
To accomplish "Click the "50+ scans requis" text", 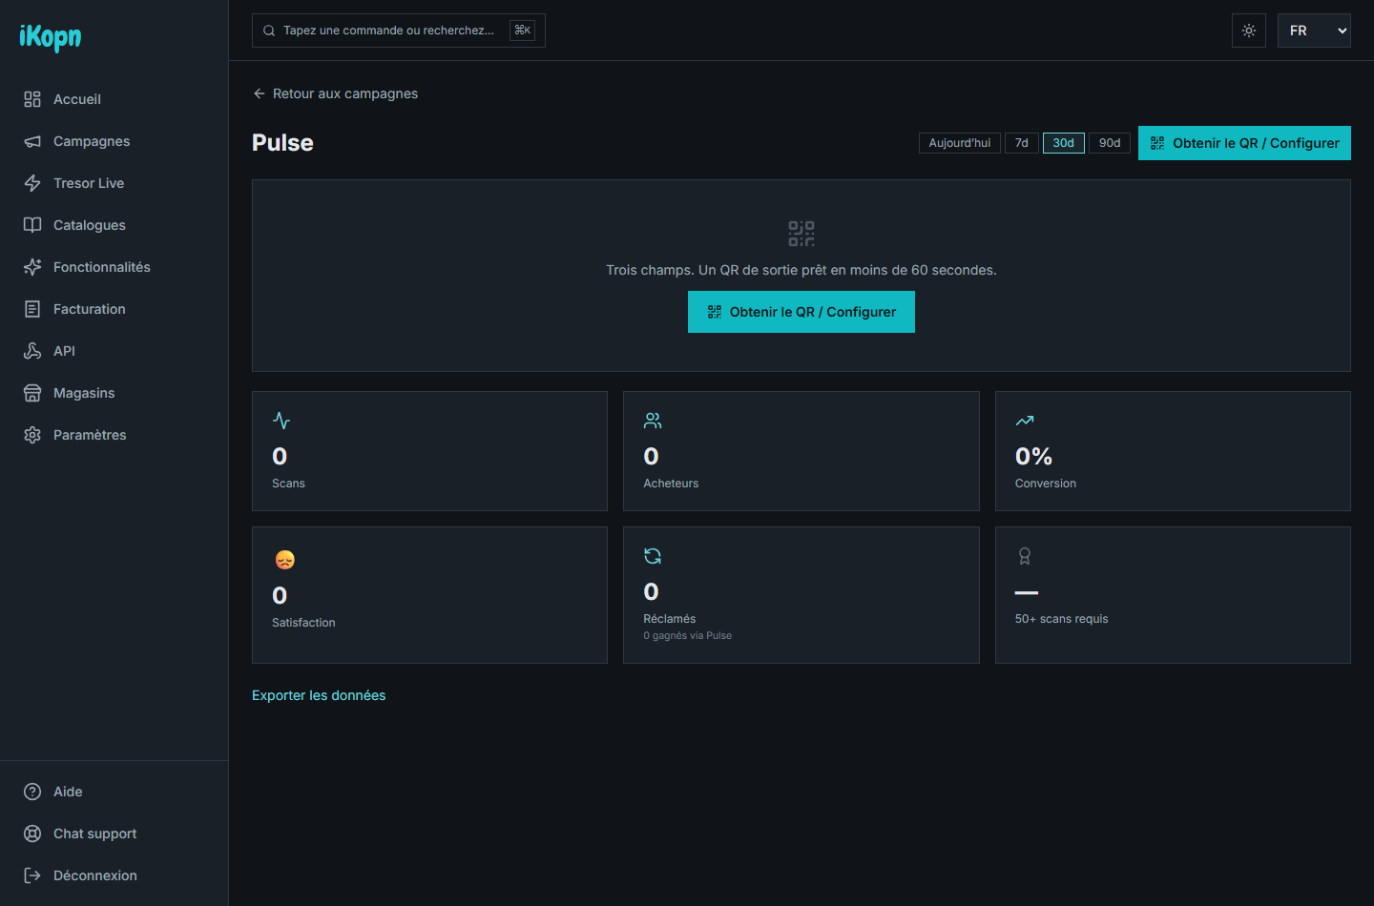I will pos(1062,619).
